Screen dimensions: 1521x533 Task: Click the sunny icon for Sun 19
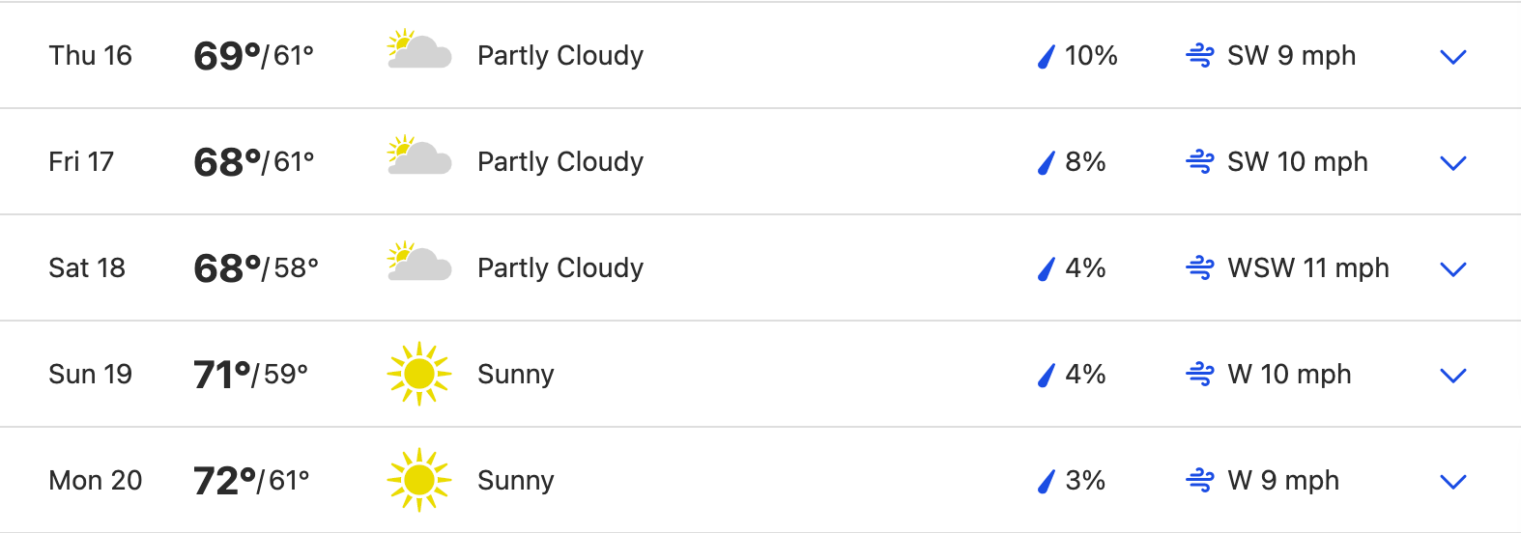(418, 374)
